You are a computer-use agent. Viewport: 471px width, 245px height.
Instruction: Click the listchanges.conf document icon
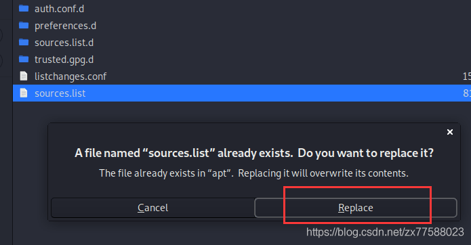click(24, 76)
